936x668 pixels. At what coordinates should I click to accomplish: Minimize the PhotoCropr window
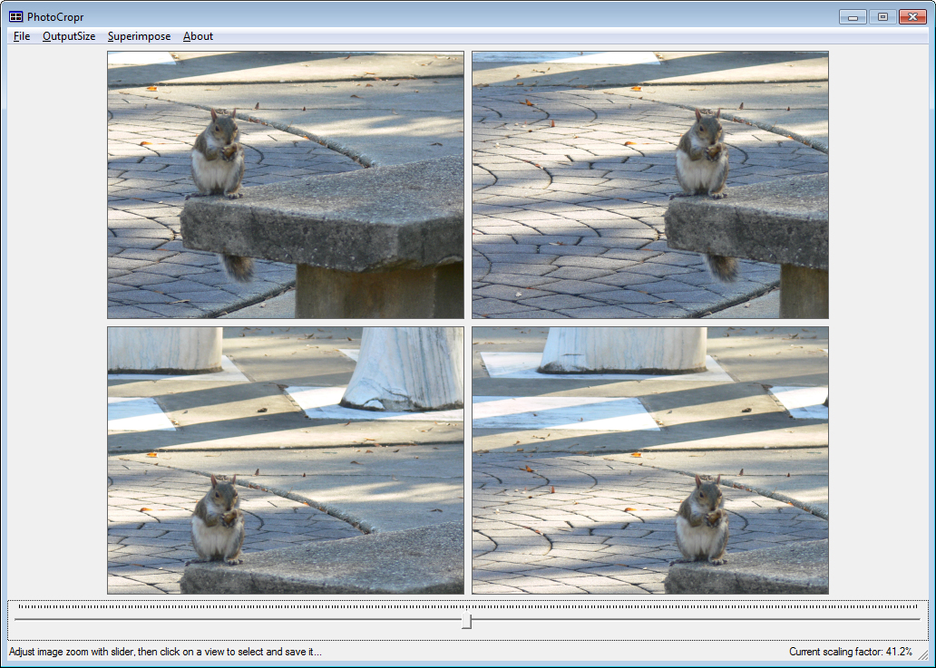click(853, 16)
